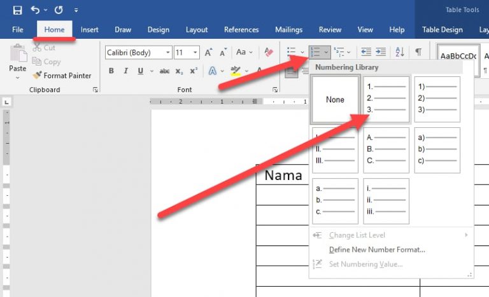Toggle Italic formatting

[x=125, y=71]
